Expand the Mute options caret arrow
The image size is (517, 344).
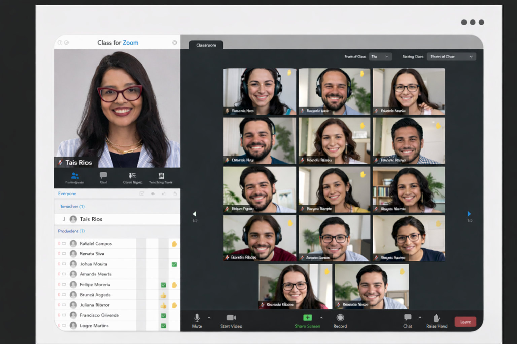coord(209,318)
